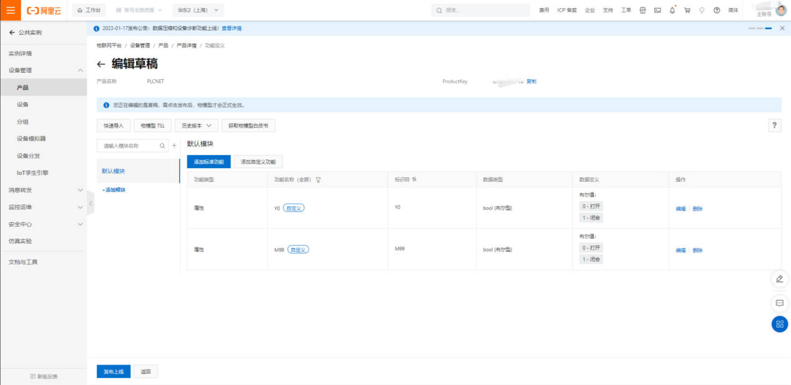Open the feedback chat bubble icon
The height and width of the screenshot is (385, 791).
[779, 303]
